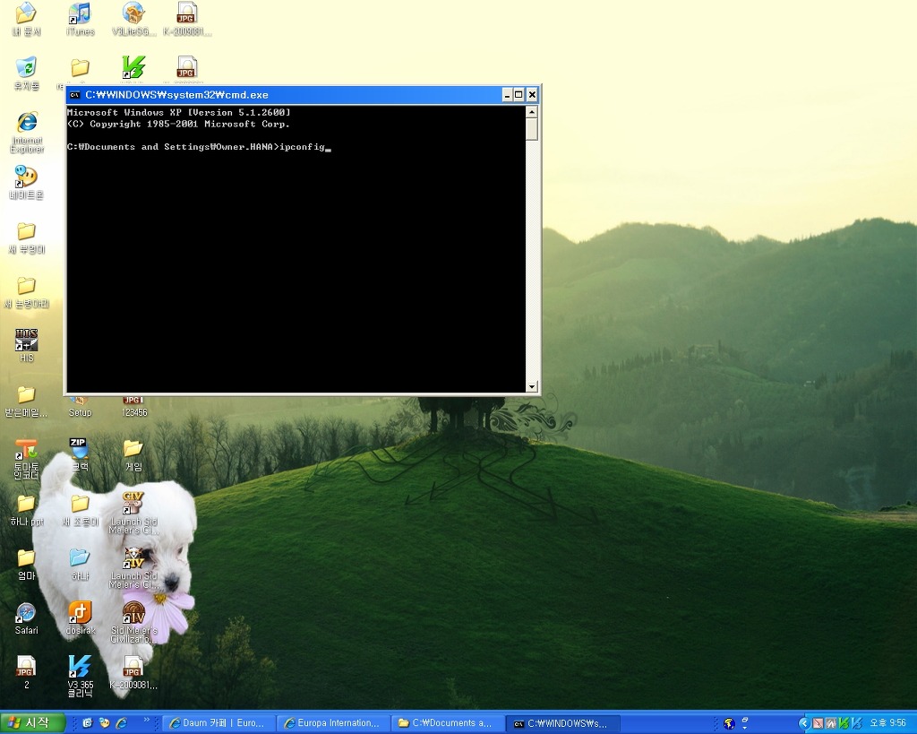Click the scroll down arrow in cmd window
917x734 pixels.
532,386
